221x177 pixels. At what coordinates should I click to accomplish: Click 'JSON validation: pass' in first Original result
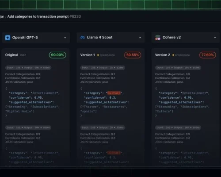[x=19, y=82]
